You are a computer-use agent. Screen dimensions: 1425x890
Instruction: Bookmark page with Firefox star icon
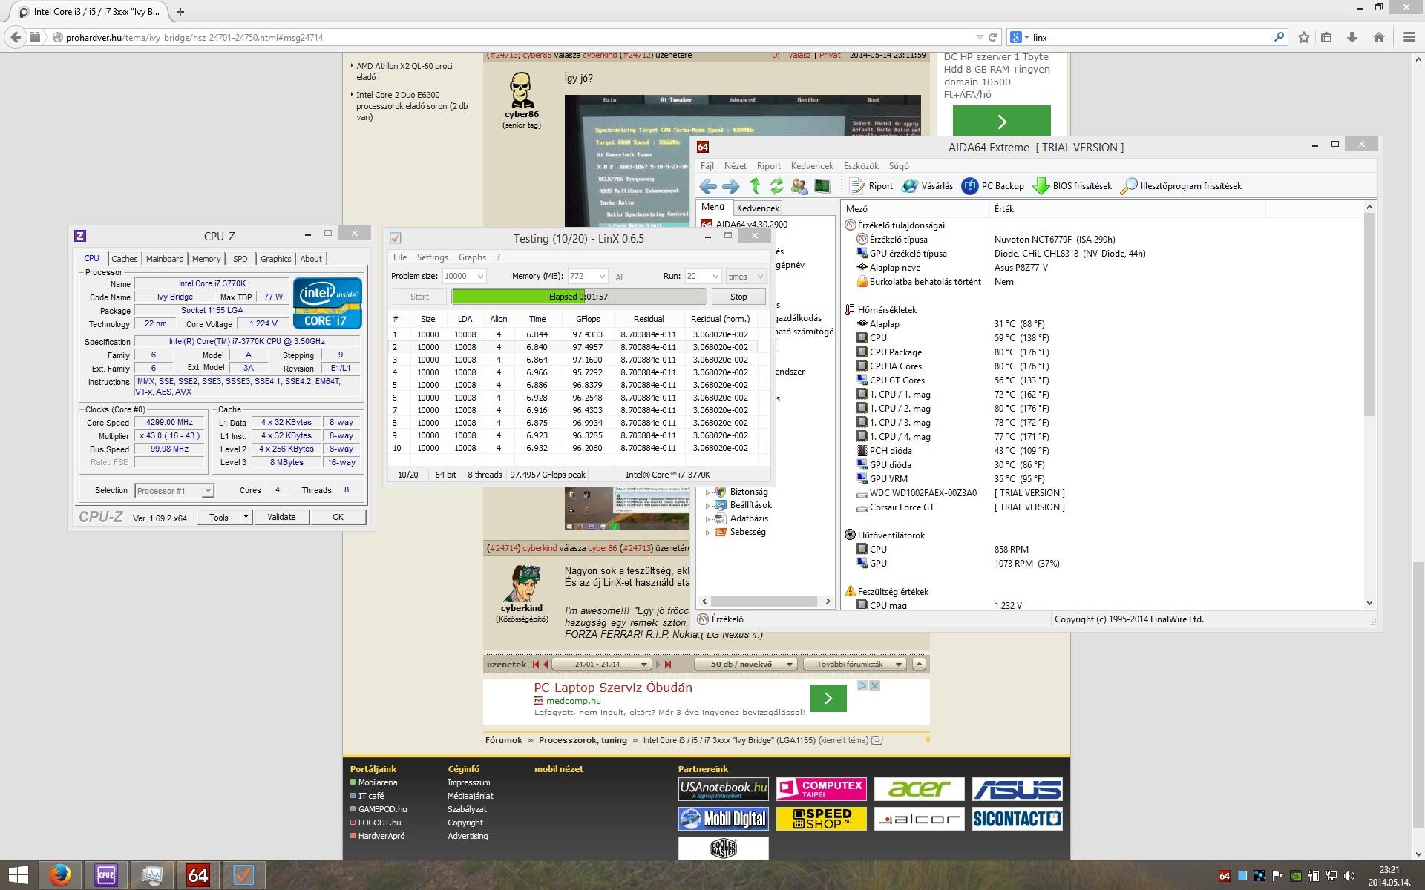tap(1303, 37)
